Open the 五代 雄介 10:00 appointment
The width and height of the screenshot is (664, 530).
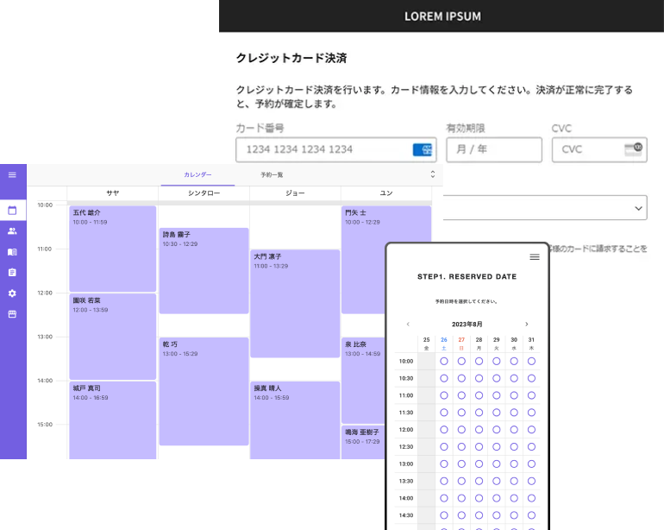coord(112,249)
